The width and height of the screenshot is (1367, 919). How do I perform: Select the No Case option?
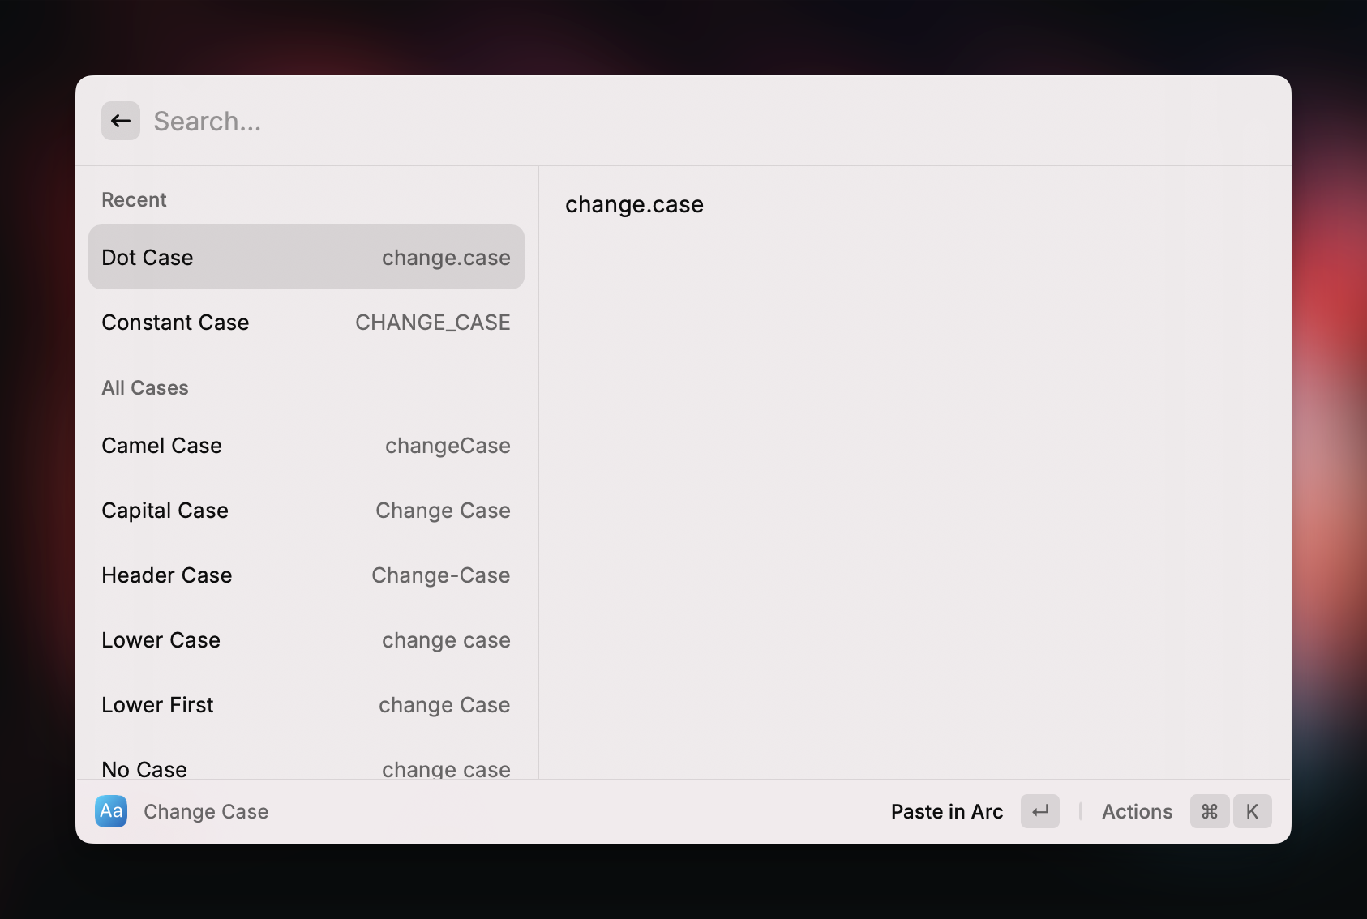[306, 768]
